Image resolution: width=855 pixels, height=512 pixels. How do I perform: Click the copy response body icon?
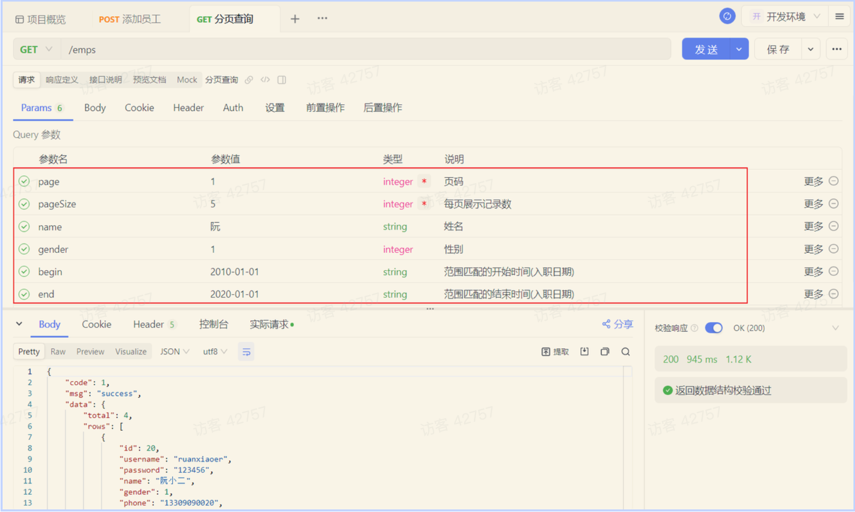point(605,351)
